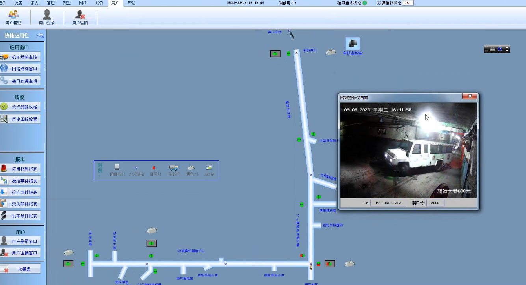Open the 车队监控室 monitor room icon
Viewport: 526px width, 285px height.
(352, 44)
